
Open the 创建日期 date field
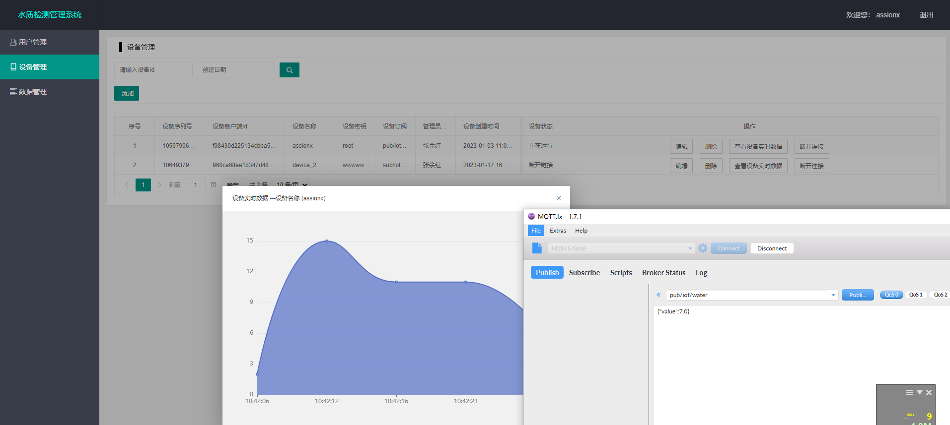236,70
